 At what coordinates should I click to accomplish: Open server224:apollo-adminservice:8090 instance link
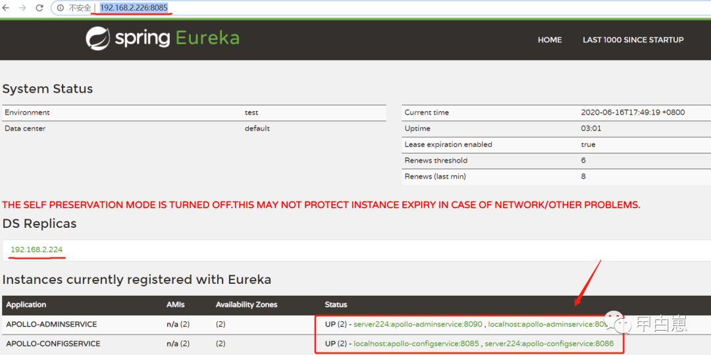pyautogui.click(x=417, y=324)
